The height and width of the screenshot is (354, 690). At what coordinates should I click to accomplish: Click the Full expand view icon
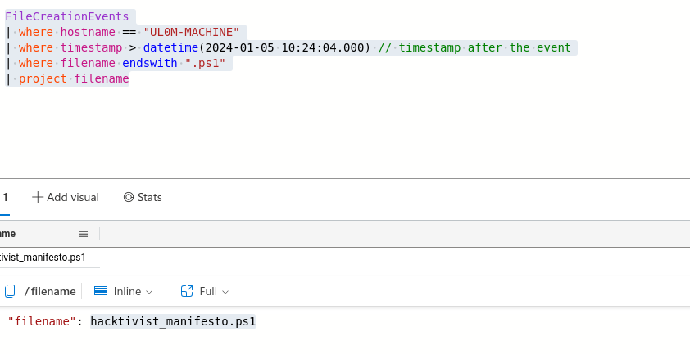pos(187,291)
